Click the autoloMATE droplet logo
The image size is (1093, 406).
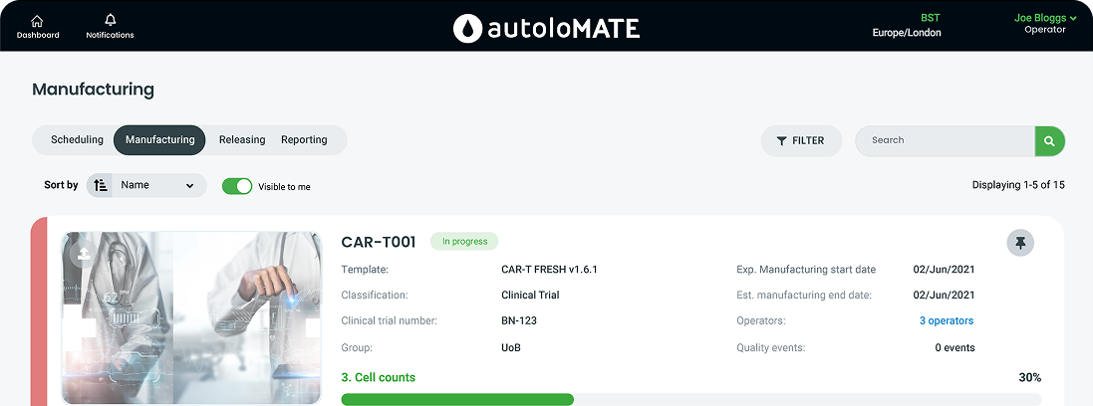[x=466, y=28]
